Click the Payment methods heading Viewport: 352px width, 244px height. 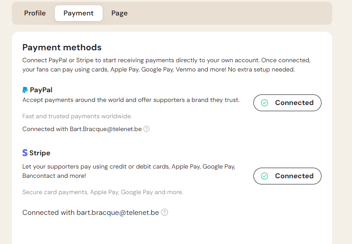pos(62,48)
